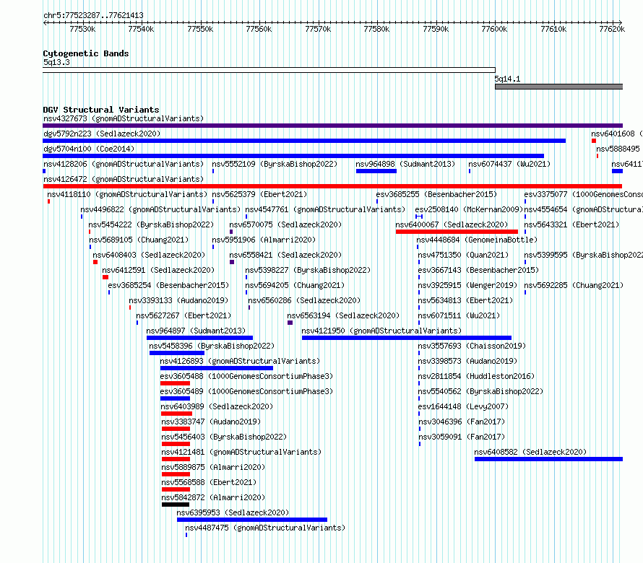Open nsv5552109 (ByrskaBishop2022) label
The height and width of the screenshot is (563, 643).
point(275,164)
